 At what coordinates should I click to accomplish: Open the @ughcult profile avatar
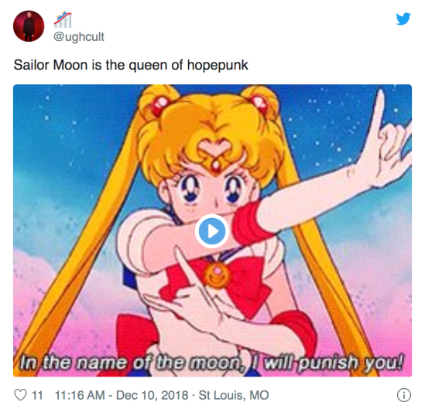[x=29, y=26]
